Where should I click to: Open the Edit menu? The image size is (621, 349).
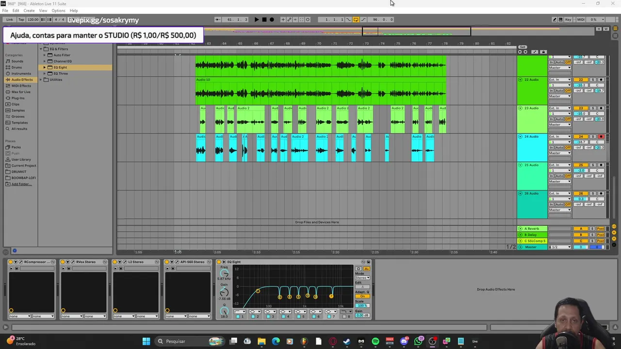coord(16,11)
